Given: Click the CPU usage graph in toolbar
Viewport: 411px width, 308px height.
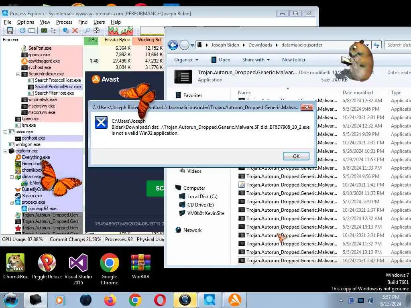Looking at the screenshot, I should click(x=121, y=30).
